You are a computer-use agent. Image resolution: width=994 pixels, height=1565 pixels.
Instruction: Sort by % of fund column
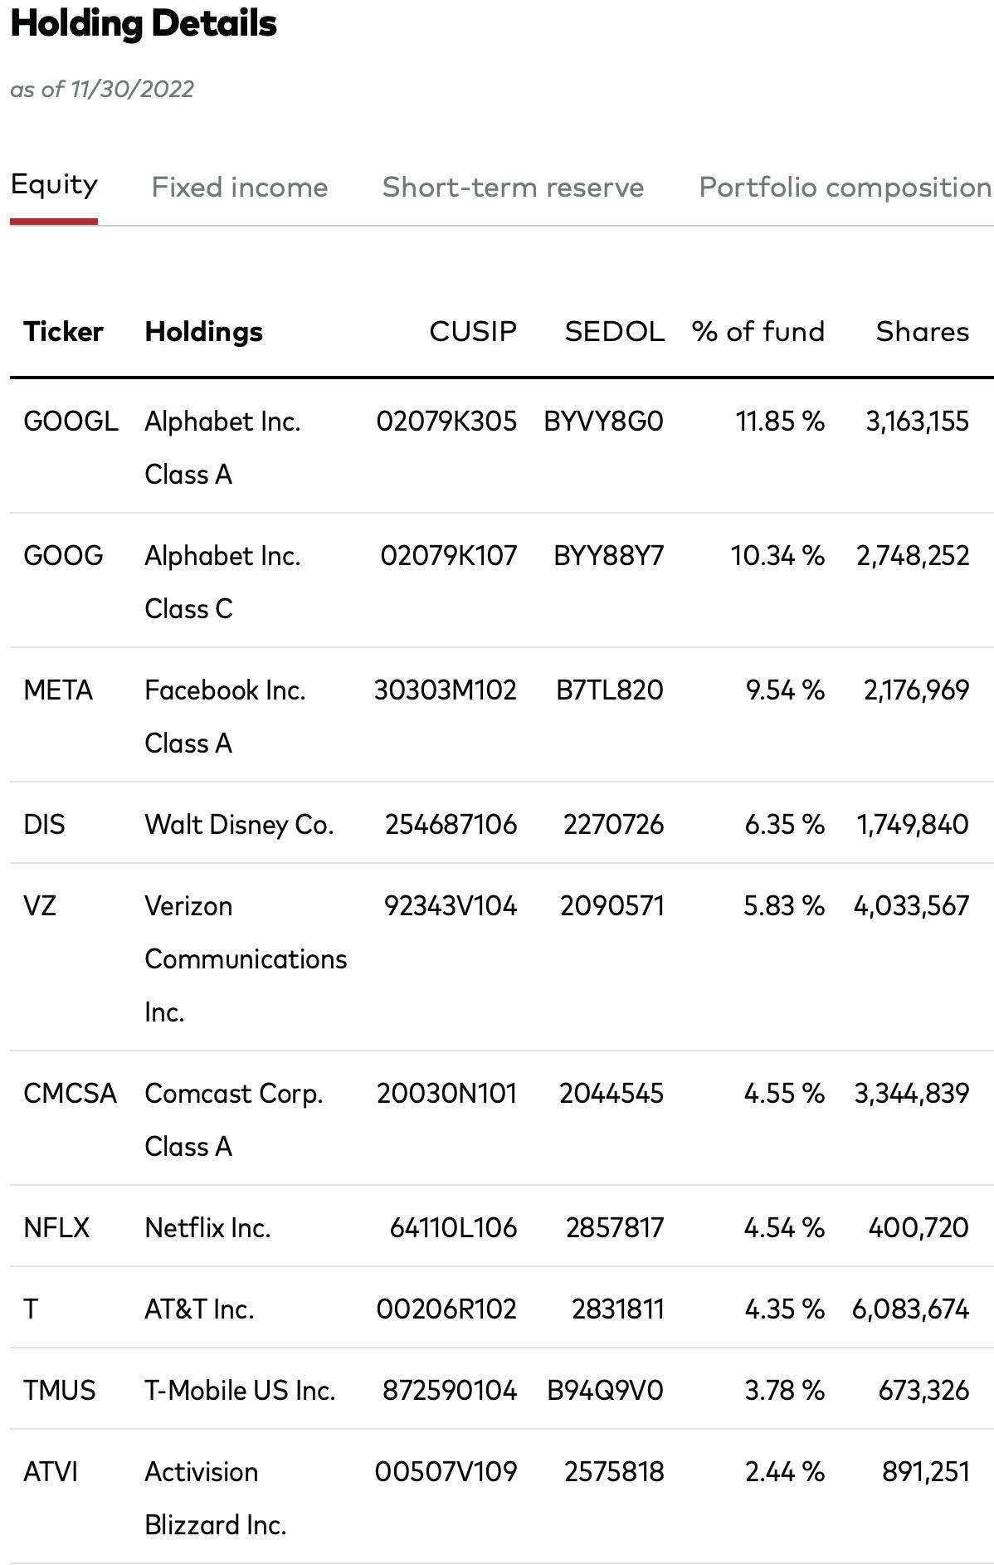758,331
